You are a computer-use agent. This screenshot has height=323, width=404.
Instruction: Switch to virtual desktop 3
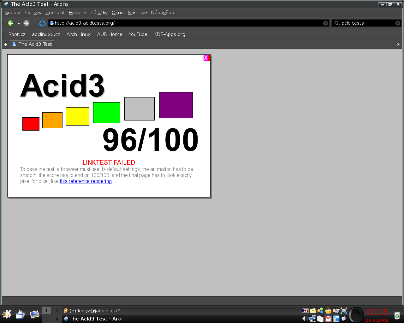tap(46, 319)
